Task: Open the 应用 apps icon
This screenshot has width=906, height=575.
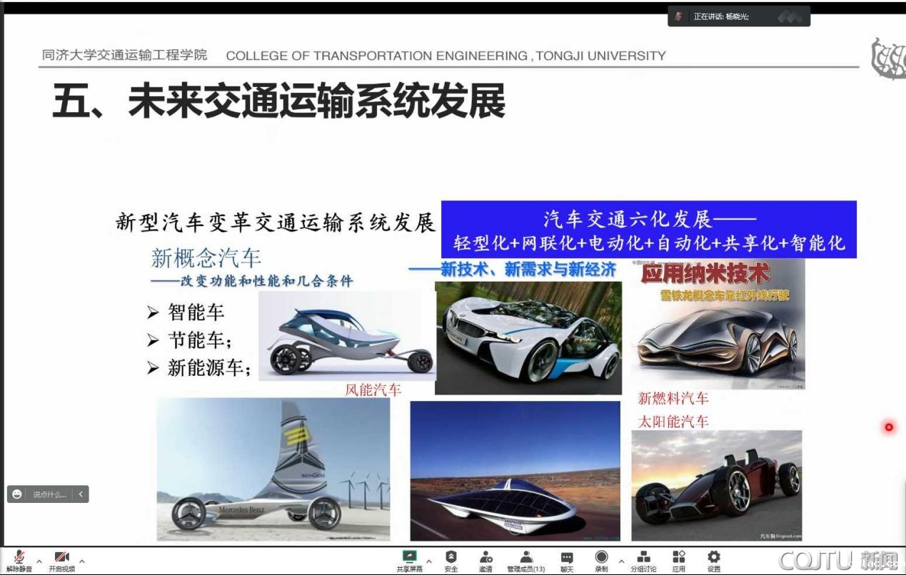Action: [x=678, y=560]
